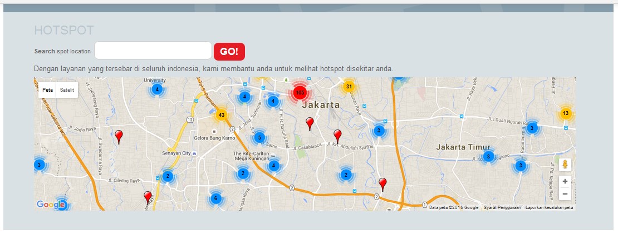
Task: Switch map view to Peta
Action: (47, 90)
